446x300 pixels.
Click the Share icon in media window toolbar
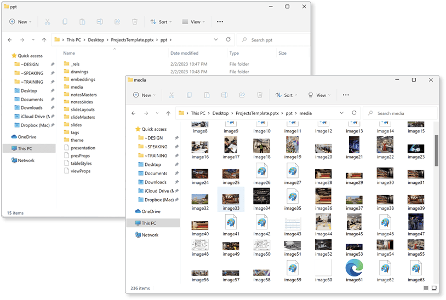click(242, 95)
